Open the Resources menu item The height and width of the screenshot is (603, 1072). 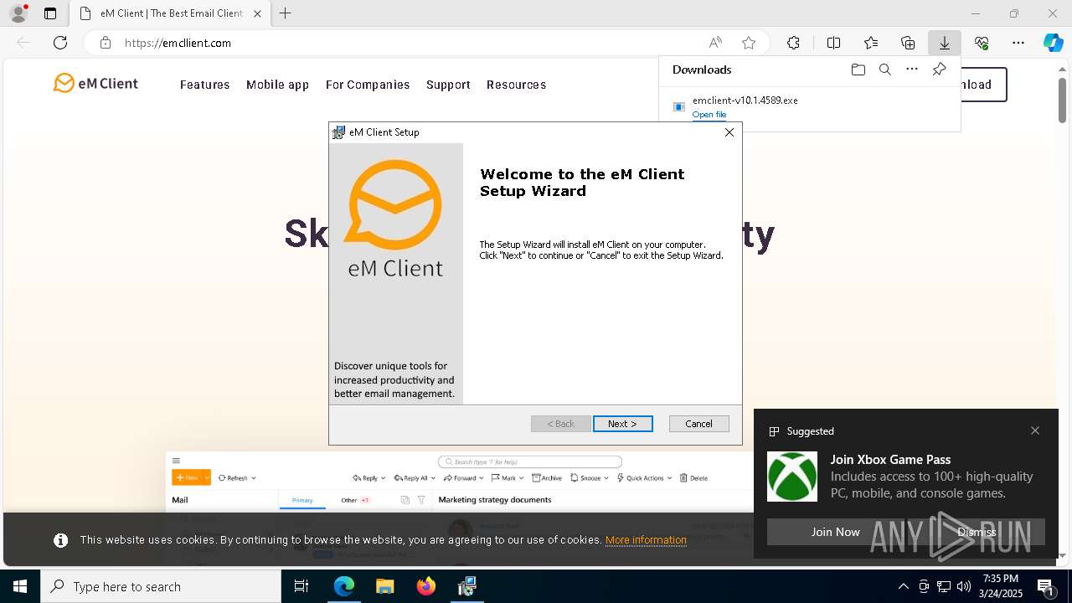pyautogui.click(x=516, y=85)
